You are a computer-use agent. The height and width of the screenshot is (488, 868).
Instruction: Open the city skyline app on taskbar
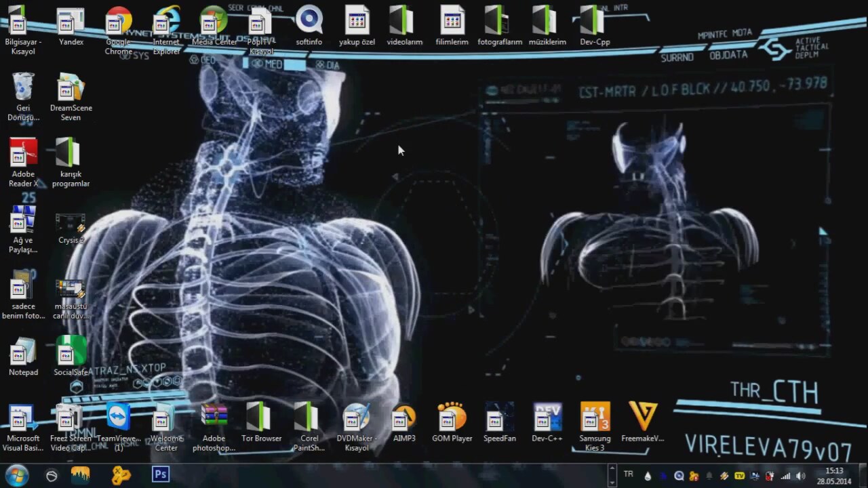81,475
